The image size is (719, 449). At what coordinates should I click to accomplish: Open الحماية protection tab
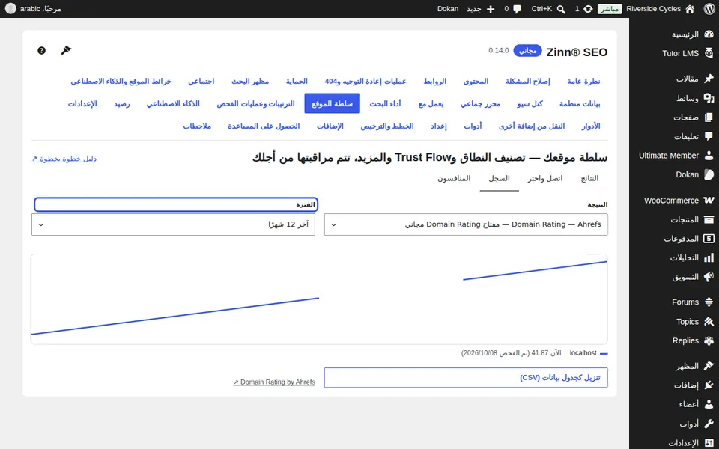297,81
